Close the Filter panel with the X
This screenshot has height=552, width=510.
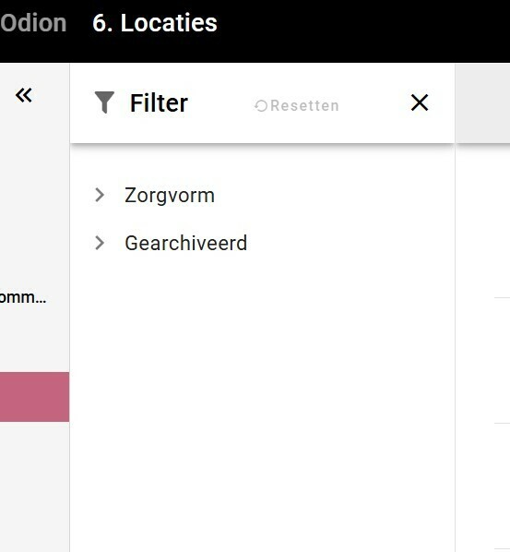coord(420,102)
